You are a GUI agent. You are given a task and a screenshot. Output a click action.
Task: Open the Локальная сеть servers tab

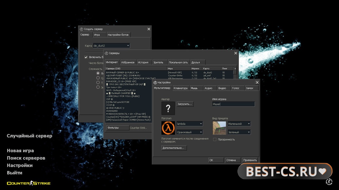[x=179, y=62]
